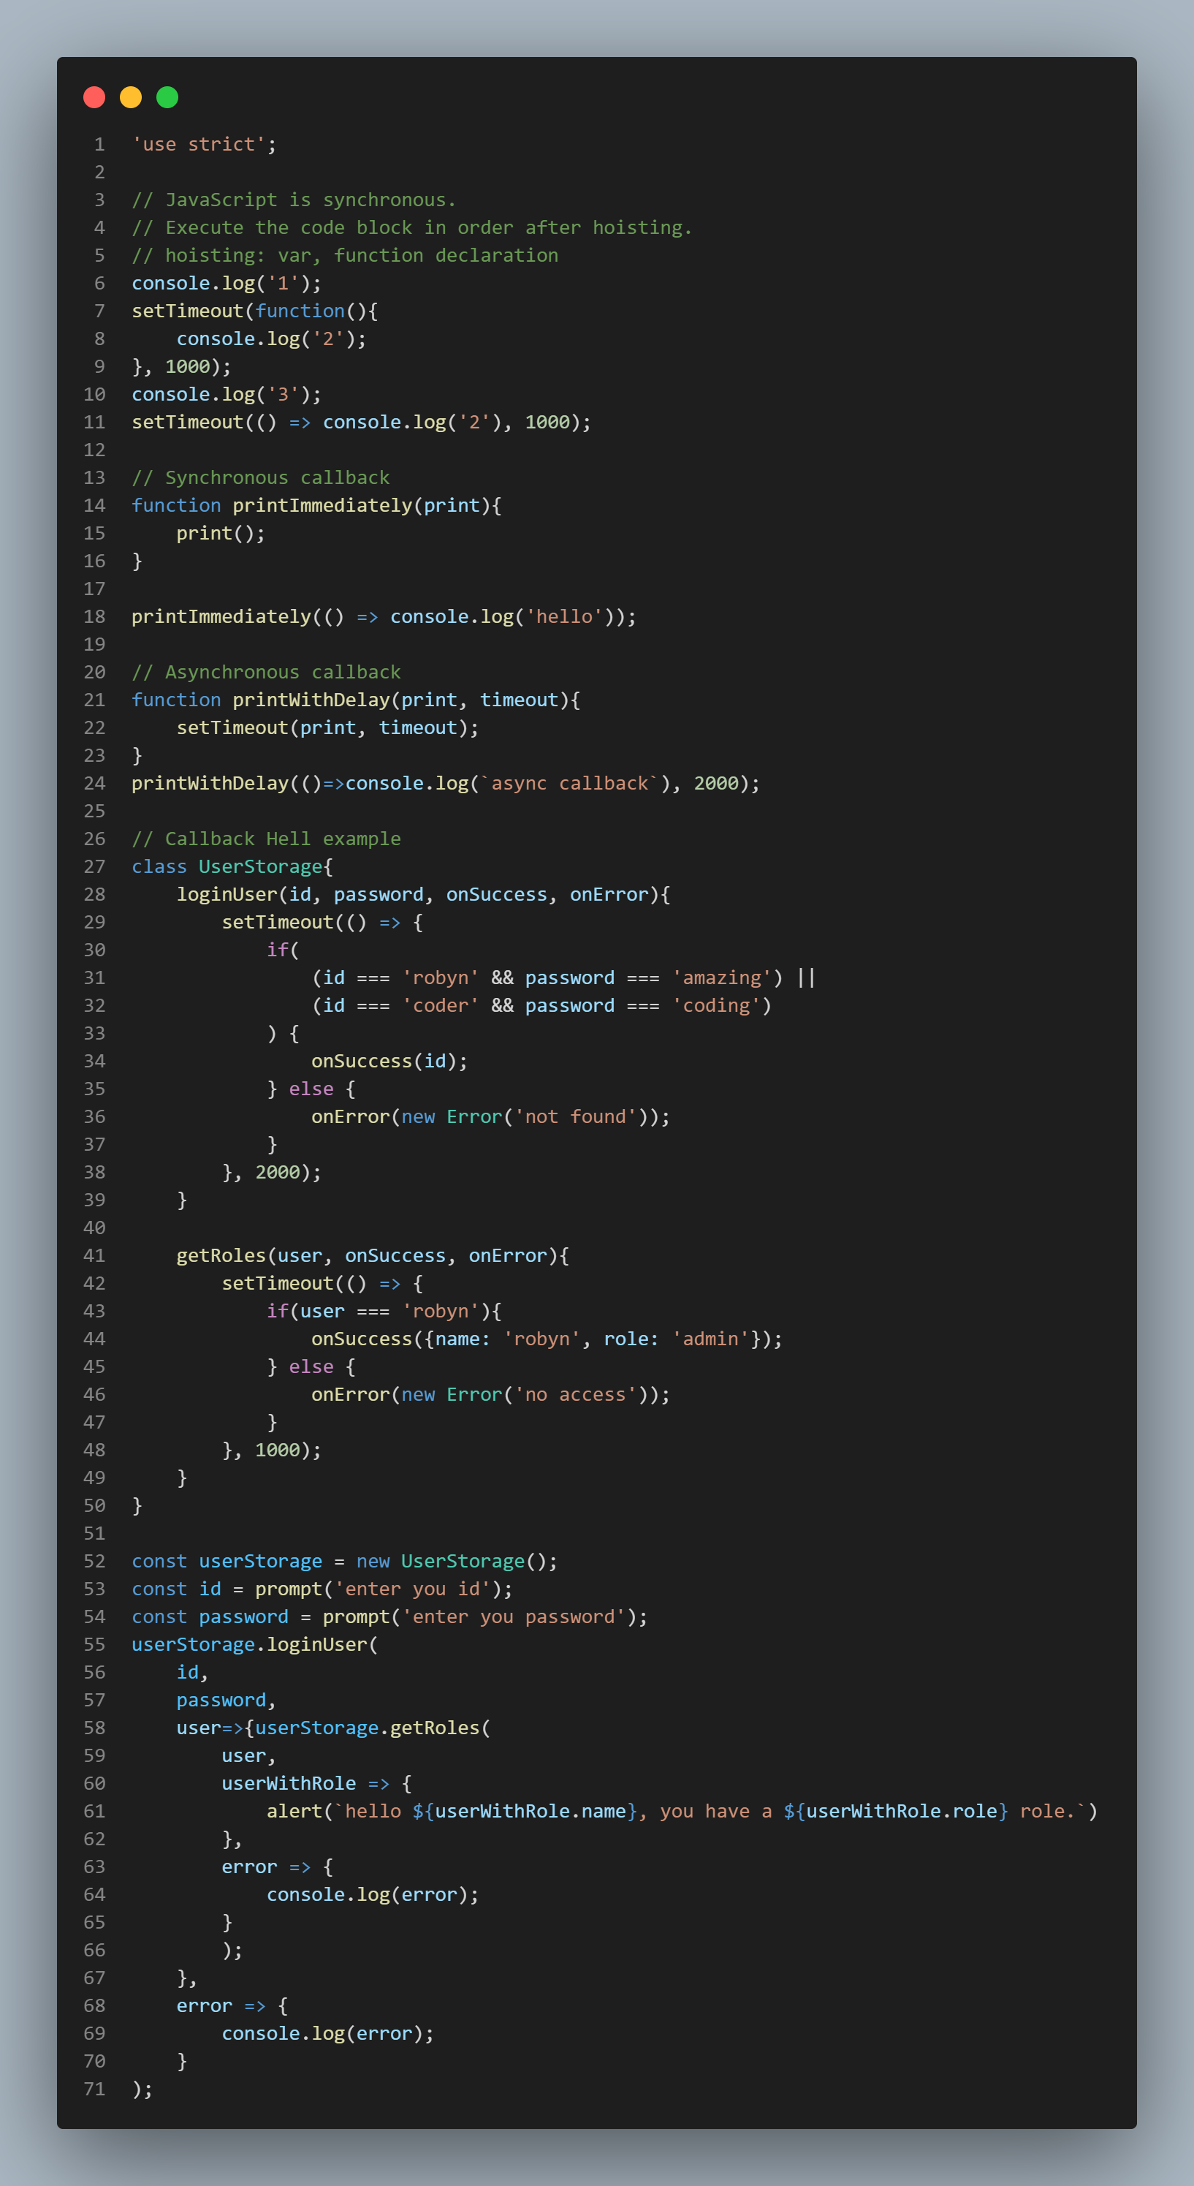Click "function printImmediately(print){" declaration

pos(316,506)
